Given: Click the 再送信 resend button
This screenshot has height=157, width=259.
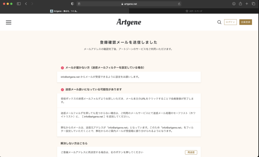Looking at the screenshot, I should point(191,152).
